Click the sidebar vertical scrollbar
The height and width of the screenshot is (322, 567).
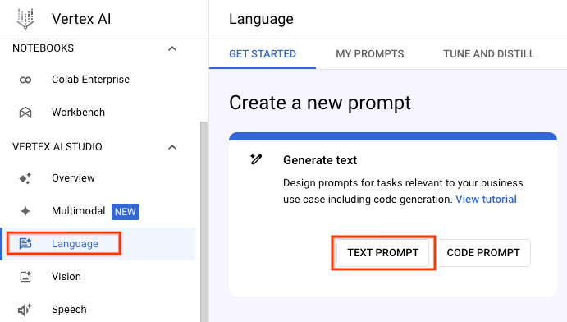(204, 222)
